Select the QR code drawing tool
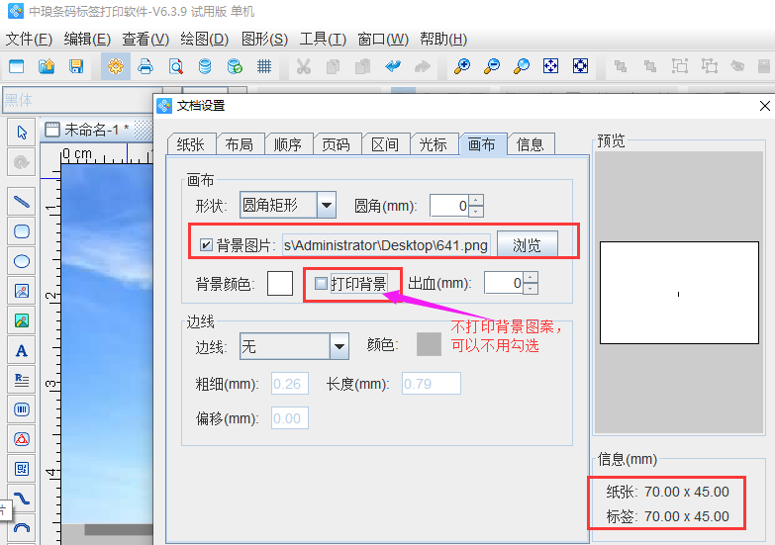This screenshot has height=545, width=775. pos(21,469)
